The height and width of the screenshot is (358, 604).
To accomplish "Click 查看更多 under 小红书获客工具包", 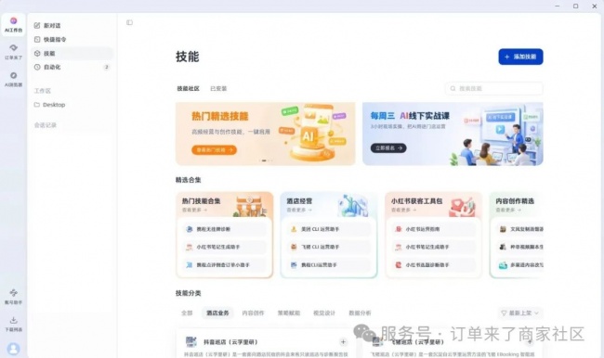I will (404, 210).
